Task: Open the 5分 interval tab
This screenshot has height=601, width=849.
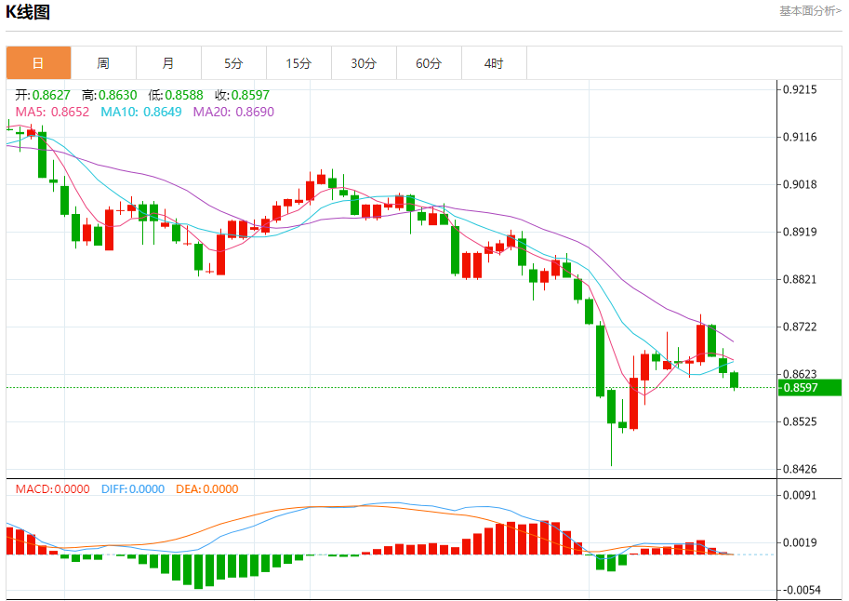Action: click(233, 63)
